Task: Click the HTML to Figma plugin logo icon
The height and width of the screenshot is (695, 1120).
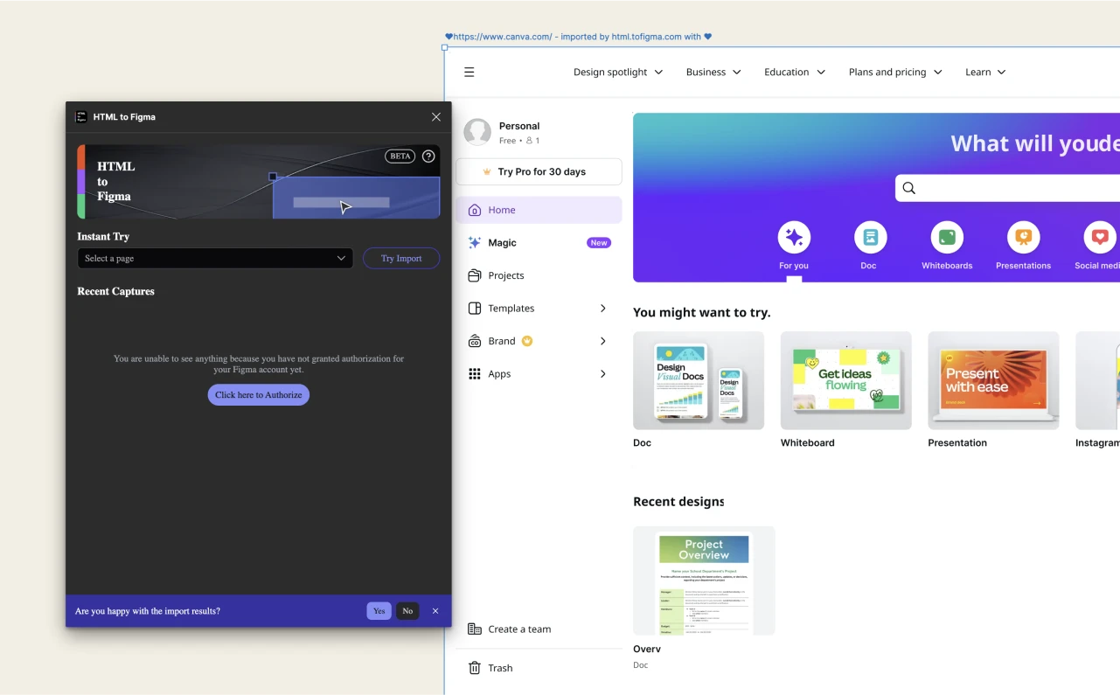Action: point(81,116)
